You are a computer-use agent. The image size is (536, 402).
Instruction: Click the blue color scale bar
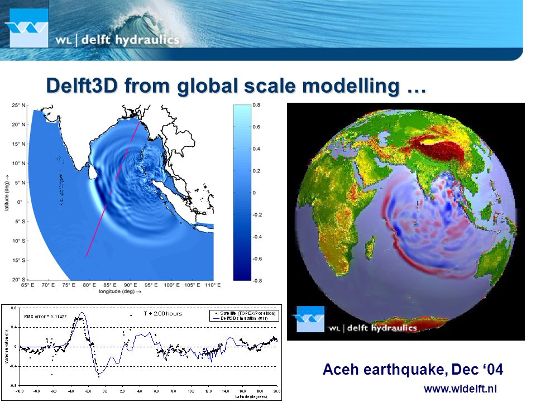click(x=242, y=193)
